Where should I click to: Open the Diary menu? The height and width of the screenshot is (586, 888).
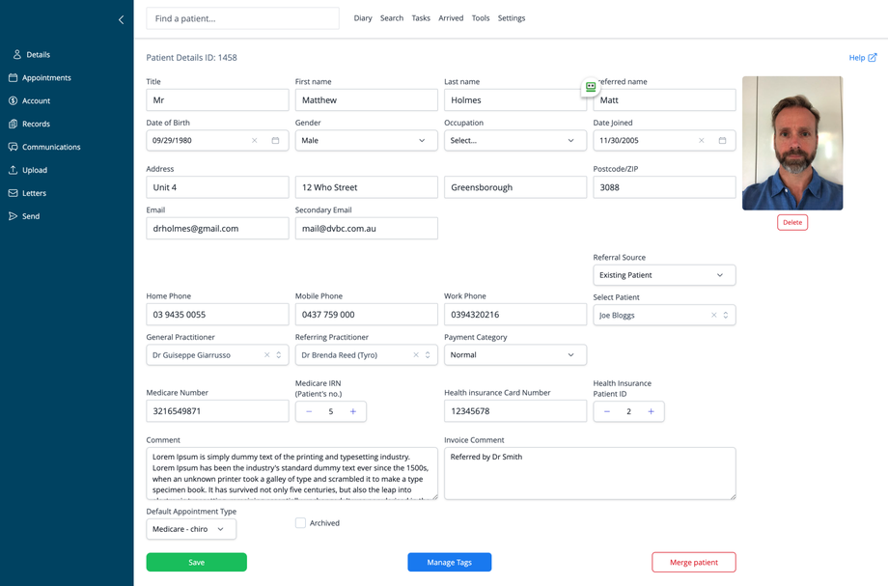click(363, 18)
